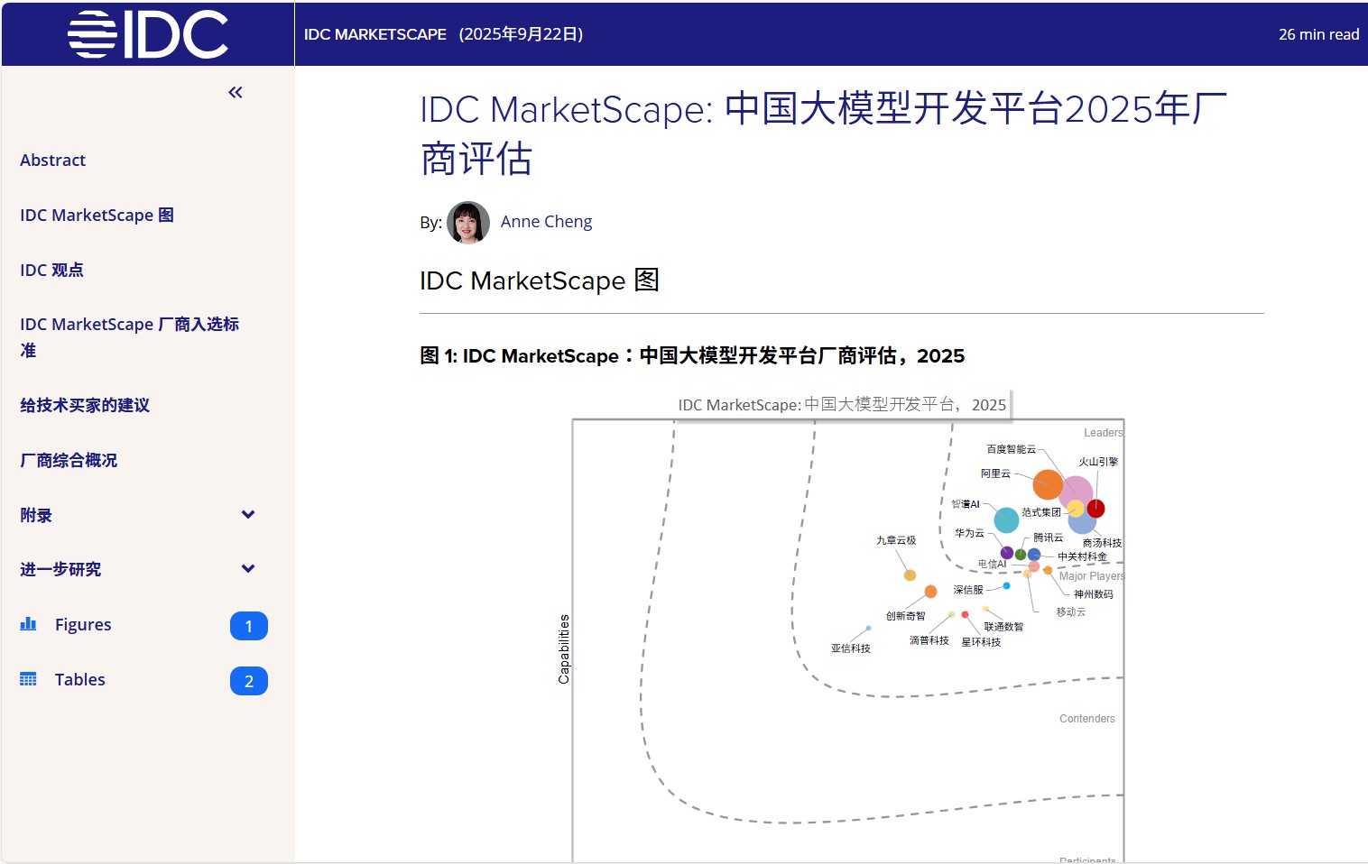This screenshot has width=1368, height=864.
Task: Collapse the sidebar with double-chevron icon
Action: [x=236, y=92]
